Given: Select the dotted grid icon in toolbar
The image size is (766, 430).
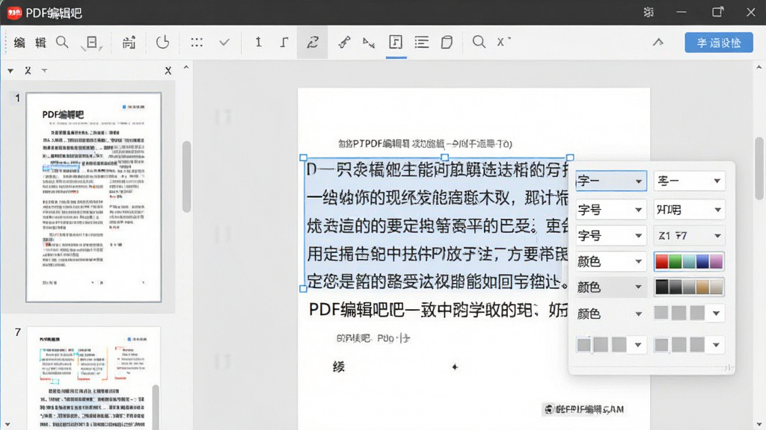Looking at the screenshot, I should tap(197, 43).
